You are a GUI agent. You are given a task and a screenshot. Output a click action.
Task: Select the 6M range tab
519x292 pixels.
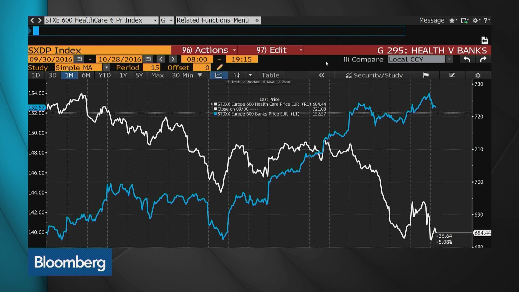click(86, 75)
